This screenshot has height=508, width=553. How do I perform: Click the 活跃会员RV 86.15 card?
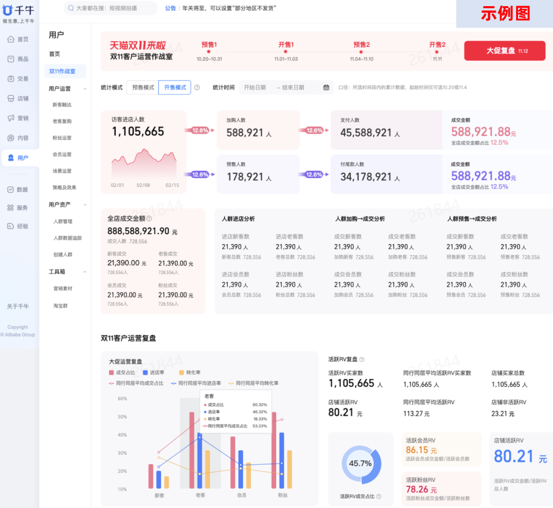(441, 450)
